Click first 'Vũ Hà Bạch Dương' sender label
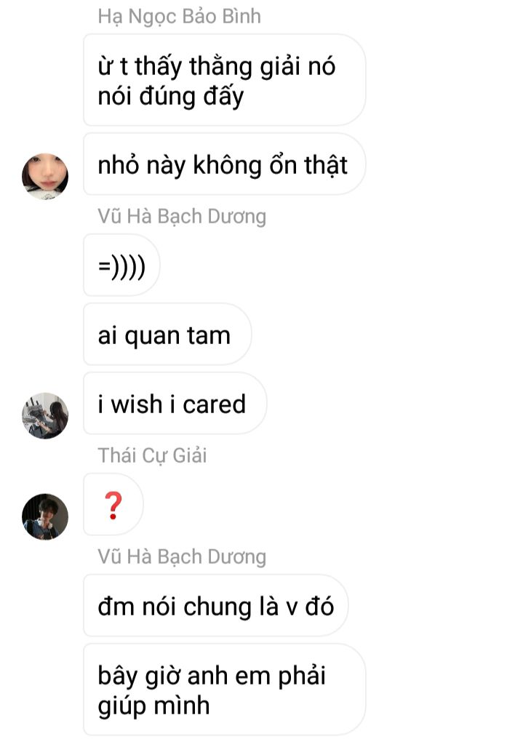523x739 pixels. [x=182, y=216]
